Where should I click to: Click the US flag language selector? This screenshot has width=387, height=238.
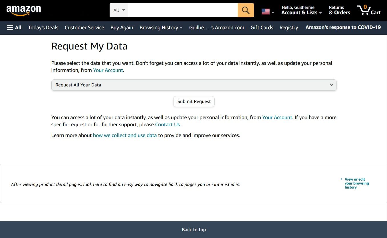click(268, 12)
